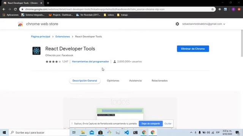Switch to the Relacionados tab
243x136 pixels.
click(x=159, y=80)
